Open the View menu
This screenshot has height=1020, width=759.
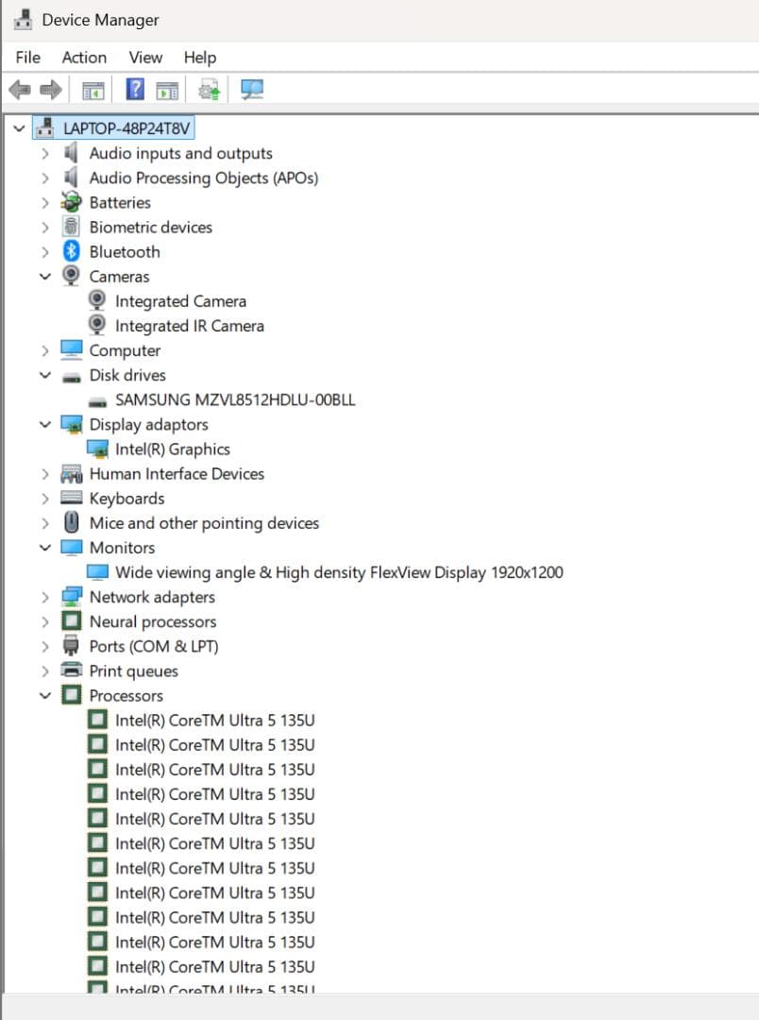[145, 58]
